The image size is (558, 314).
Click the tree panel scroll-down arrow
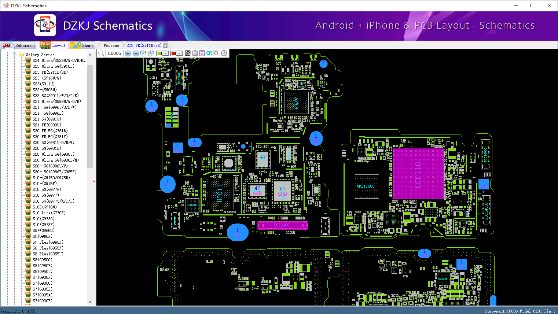pyautogui.click(x=90, y=302)
